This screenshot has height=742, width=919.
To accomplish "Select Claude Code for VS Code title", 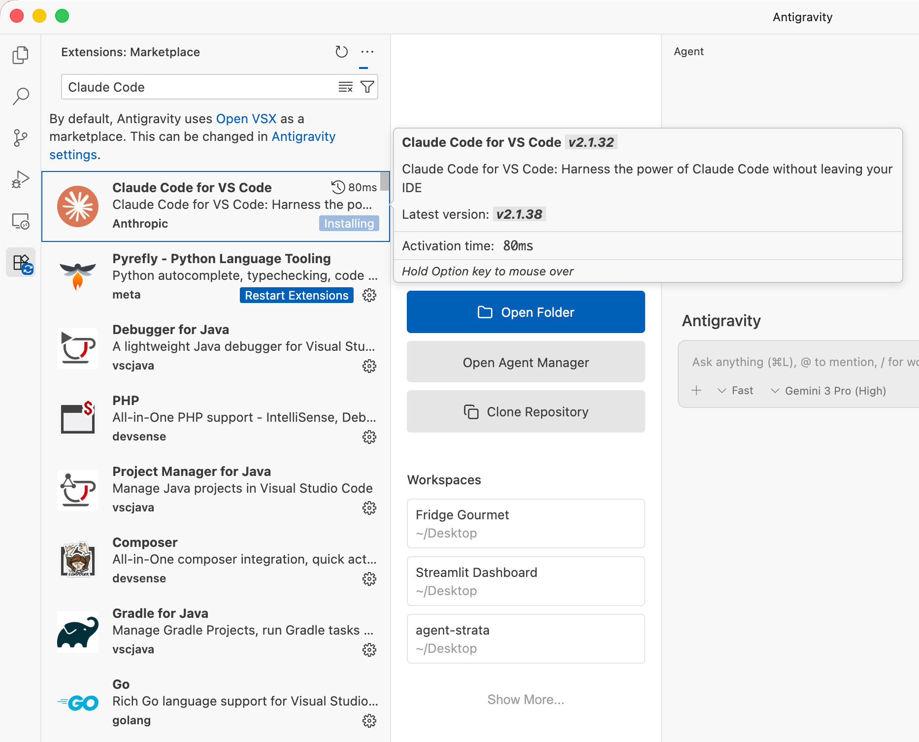I will (192, 188).
